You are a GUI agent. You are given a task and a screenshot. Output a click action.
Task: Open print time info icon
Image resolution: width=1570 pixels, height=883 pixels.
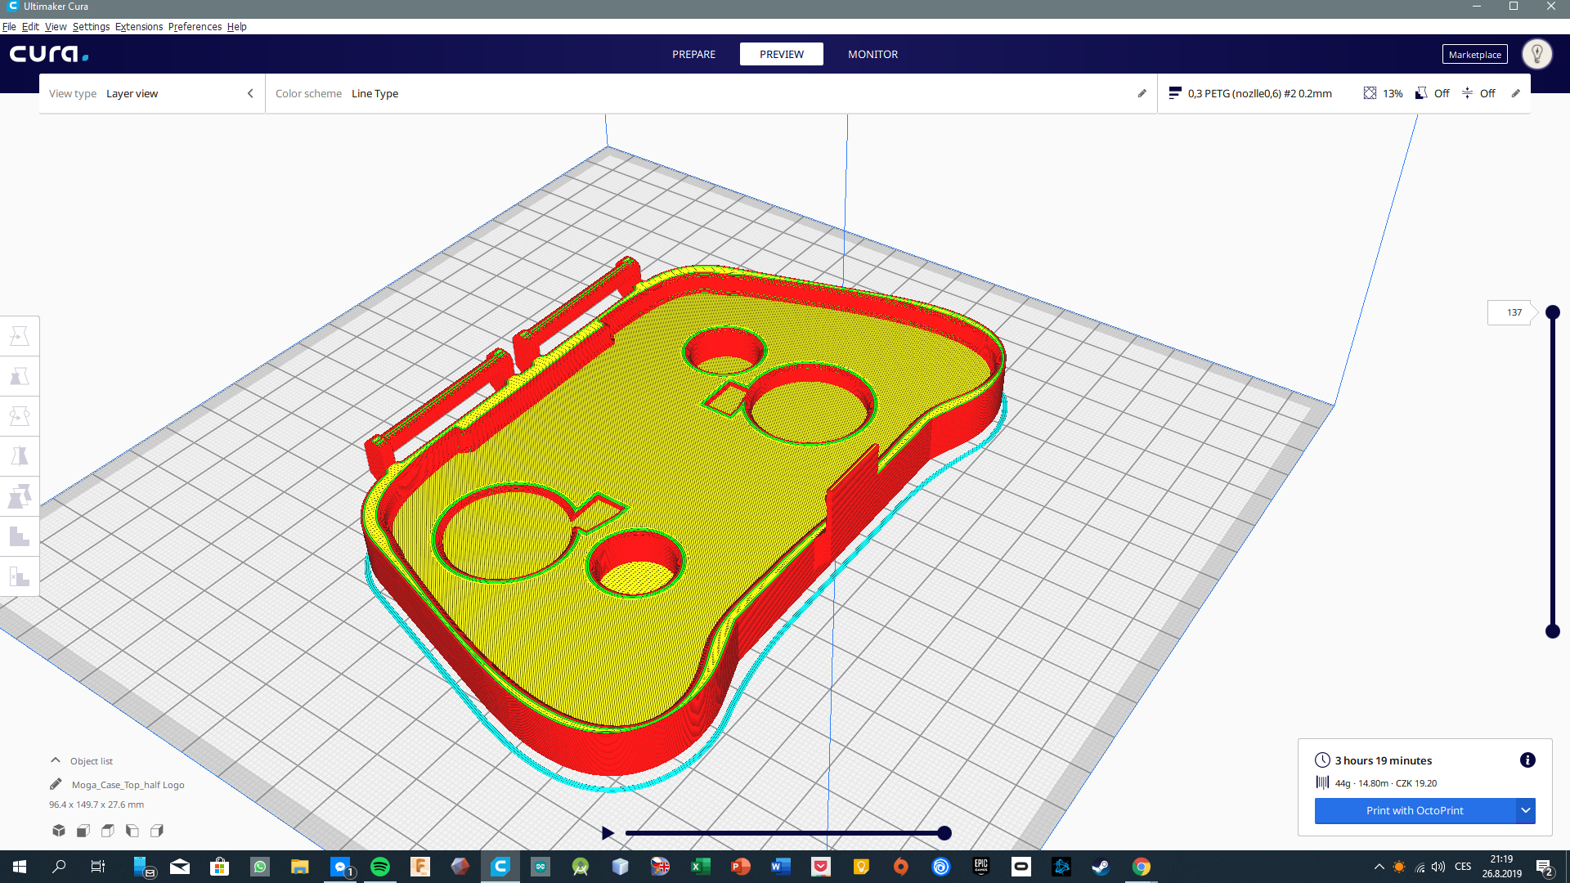[x=1527, y=760]
